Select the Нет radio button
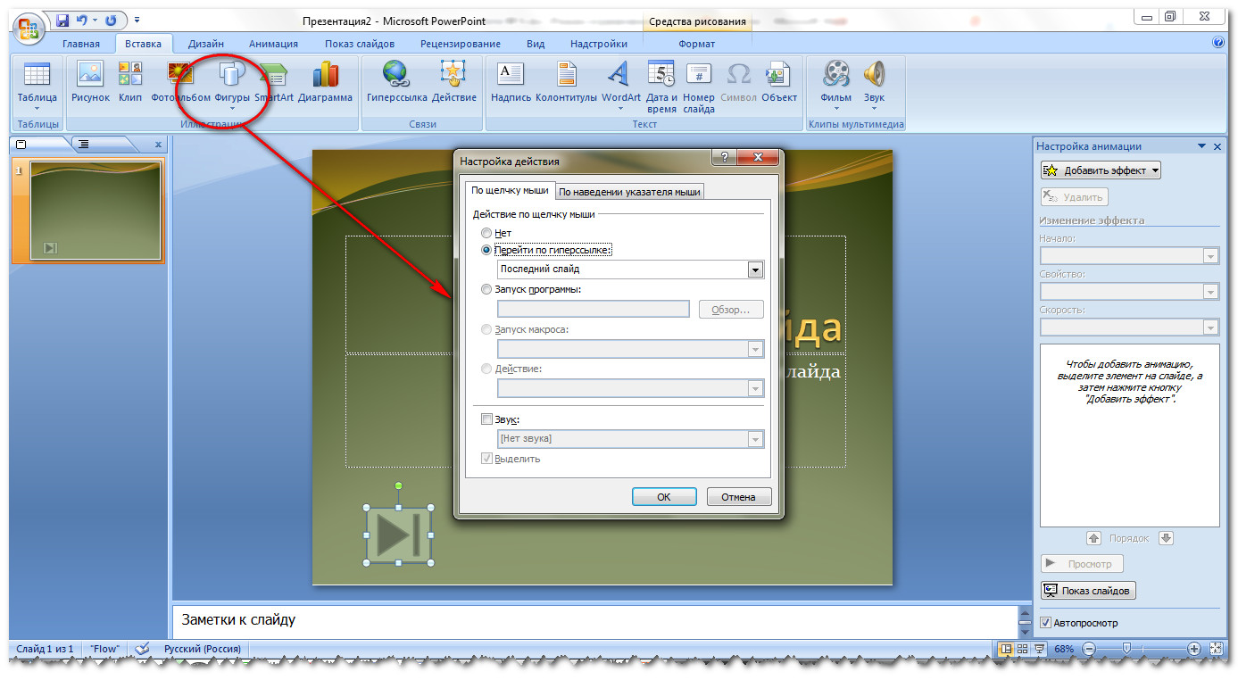This screenshot has width=1238, height=680. [x=486, y=233]
